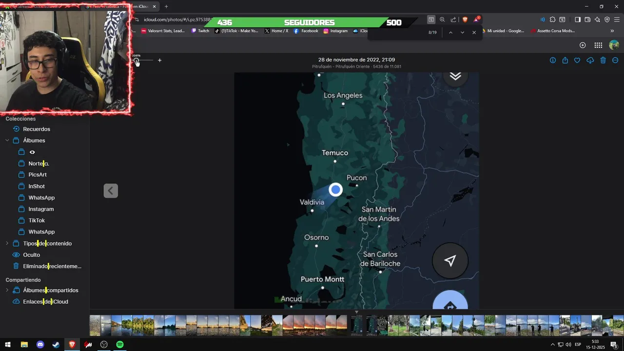Toggle the browser sidebar panel

click(578, 19)
